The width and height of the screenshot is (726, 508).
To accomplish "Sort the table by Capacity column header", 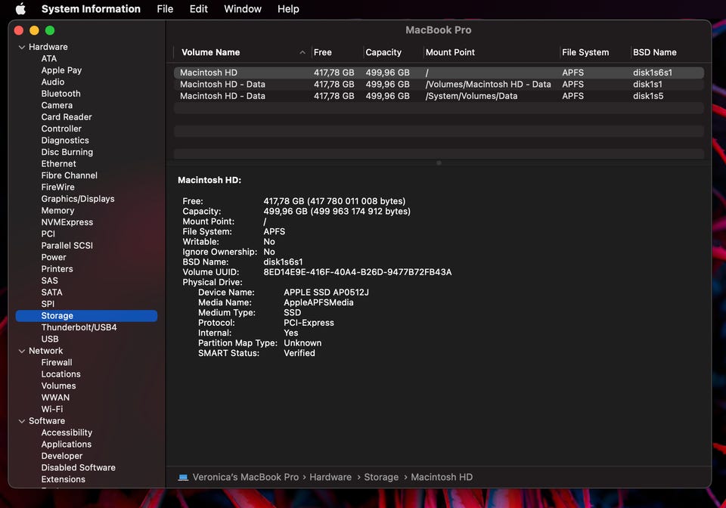I will coord(383,53).
